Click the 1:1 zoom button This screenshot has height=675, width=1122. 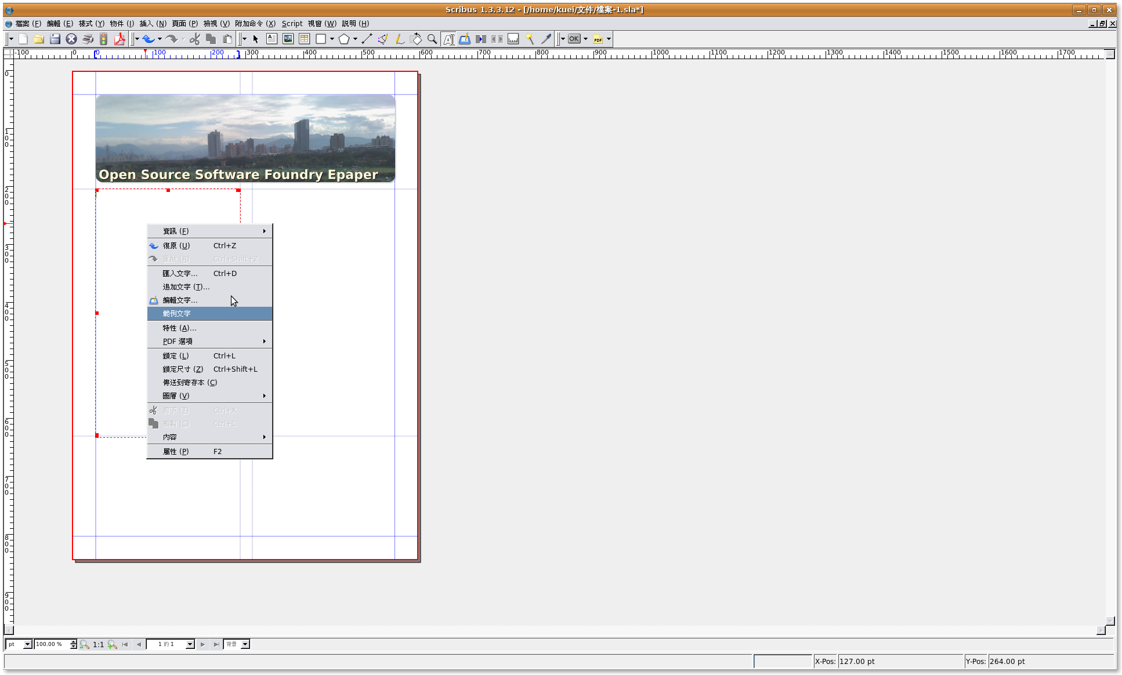click(x=99, y=644)
